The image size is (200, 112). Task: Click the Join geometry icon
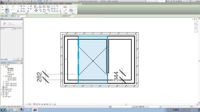pos(21,11)
